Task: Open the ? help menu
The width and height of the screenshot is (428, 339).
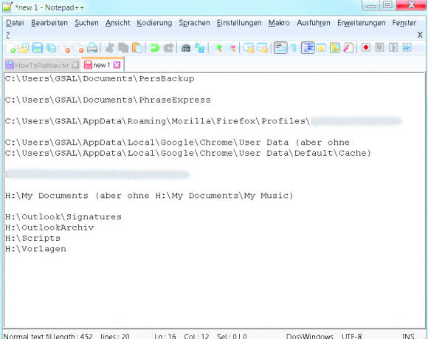Action: click(x=8, y=35)
